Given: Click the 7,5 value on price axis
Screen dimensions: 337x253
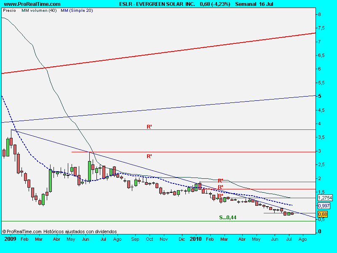Looking at the screenshot, I should [321, 28].
